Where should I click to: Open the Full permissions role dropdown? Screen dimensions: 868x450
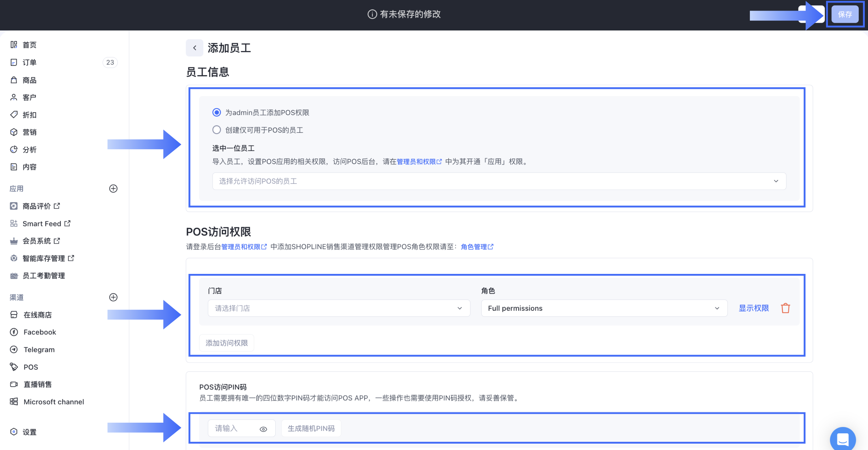pyautogui.click(x=604, y=308)
